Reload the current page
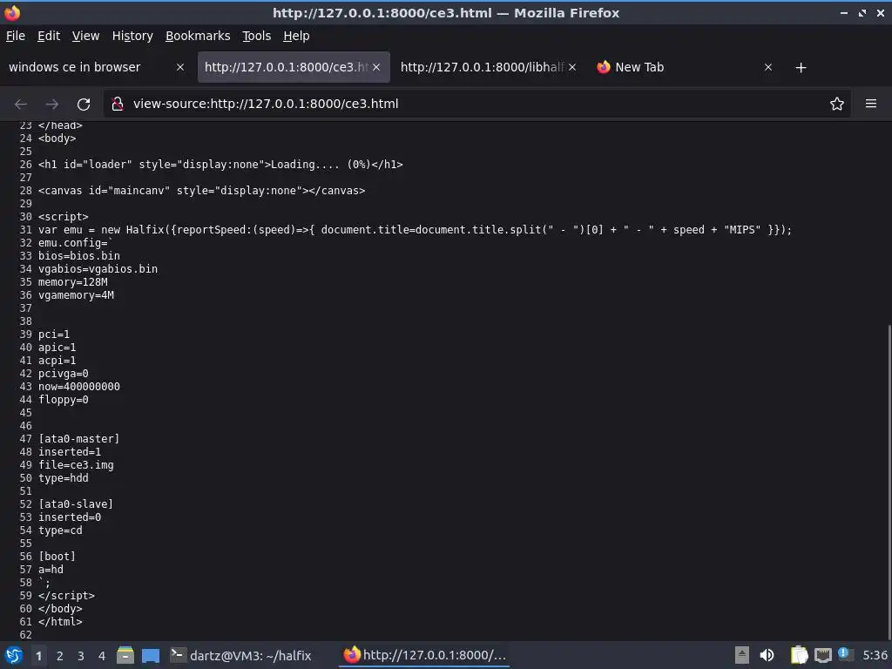The height and width of the screenshot is (669, 892). [84, 104]
